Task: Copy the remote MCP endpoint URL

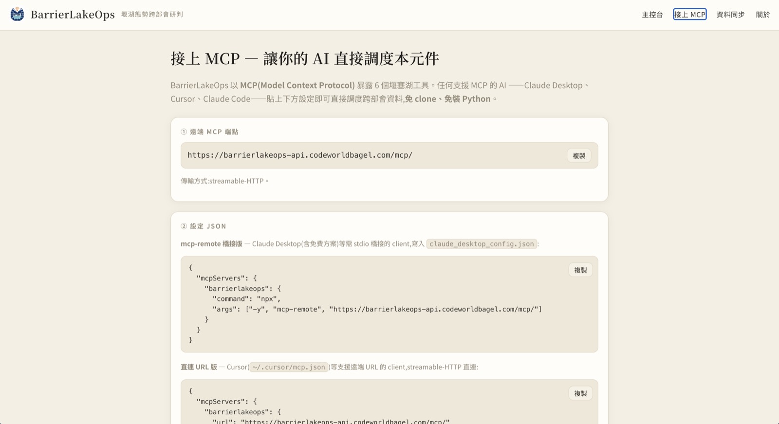Action: (579, 156)
